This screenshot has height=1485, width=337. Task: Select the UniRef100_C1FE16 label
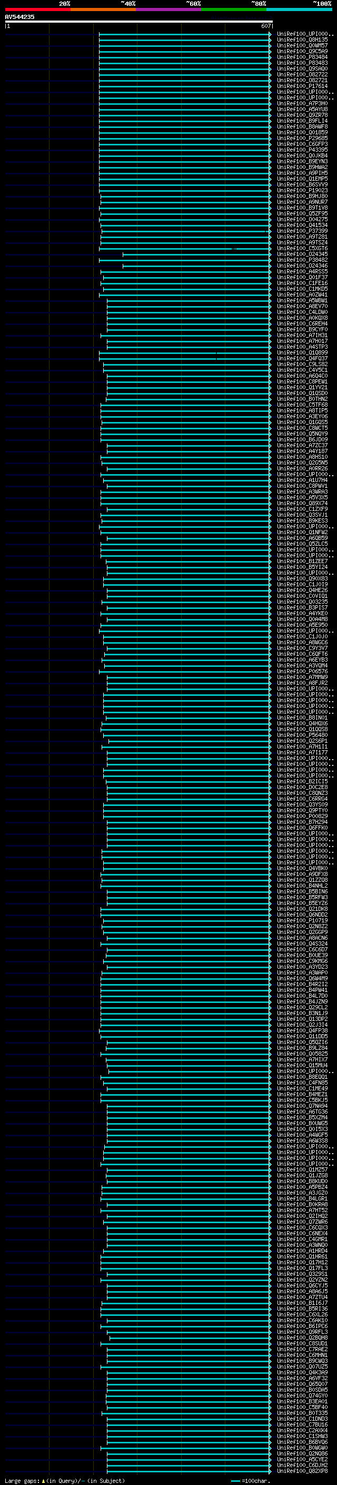[x=302, y=282]
